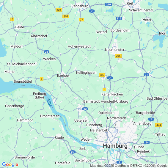Click the A23 highway shield near Wacken

pos(46,52)
